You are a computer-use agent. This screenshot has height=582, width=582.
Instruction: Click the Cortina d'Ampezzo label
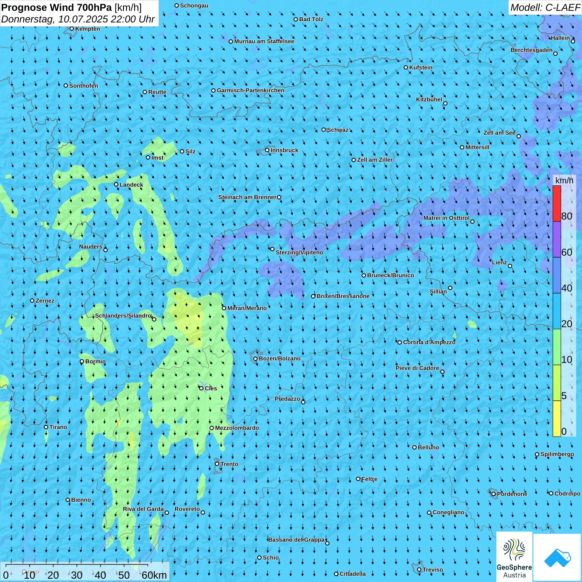click(429, 342)
